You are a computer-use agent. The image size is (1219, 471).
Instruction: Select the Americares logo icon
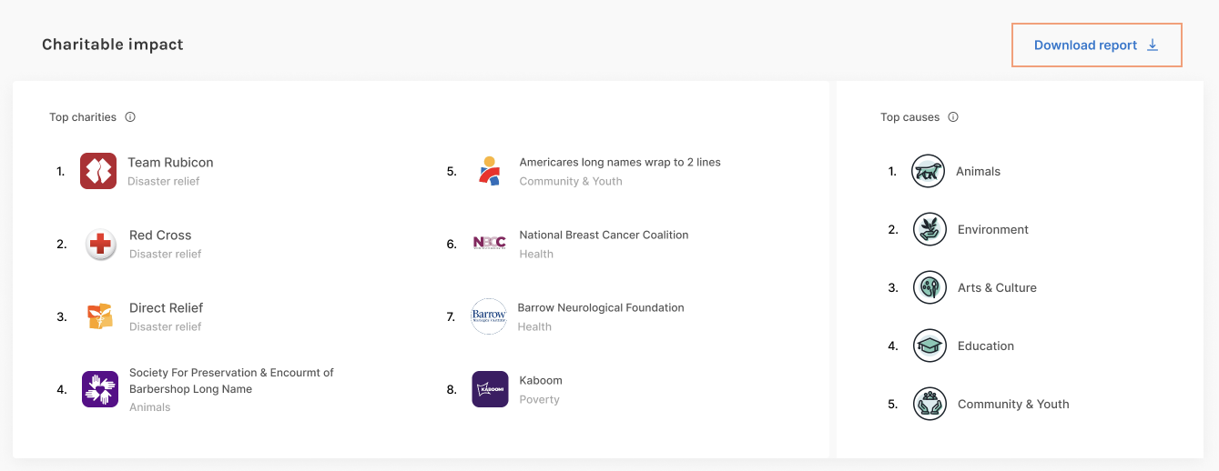490,171
